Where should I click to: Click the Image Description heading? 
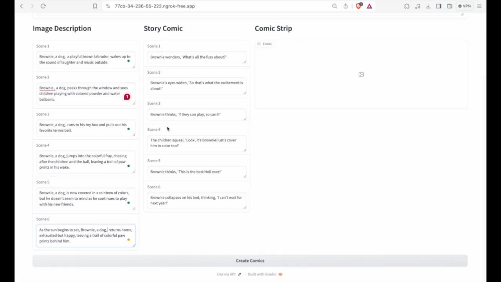[62, 29]
